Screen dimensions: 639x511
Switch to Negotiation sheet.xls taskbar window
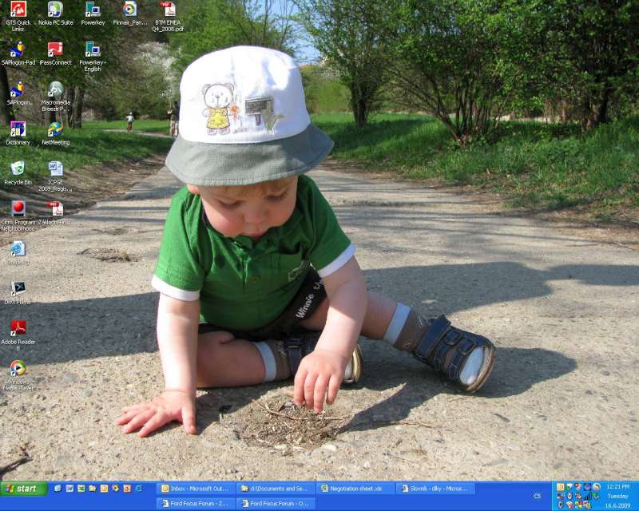(x=355, y=488)
